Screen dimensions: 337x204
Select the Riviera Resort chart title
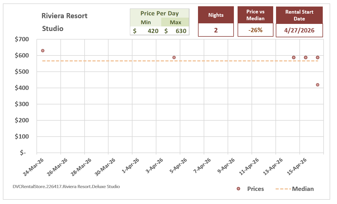point(64,16)
